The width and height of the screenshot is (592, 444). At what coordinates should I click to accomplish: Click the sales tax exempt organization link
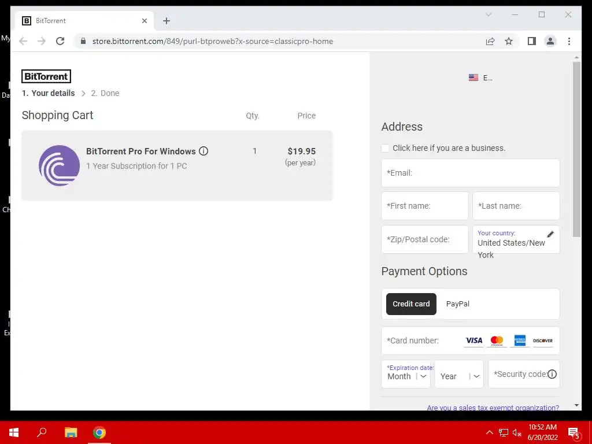click(x=493, y=408)
